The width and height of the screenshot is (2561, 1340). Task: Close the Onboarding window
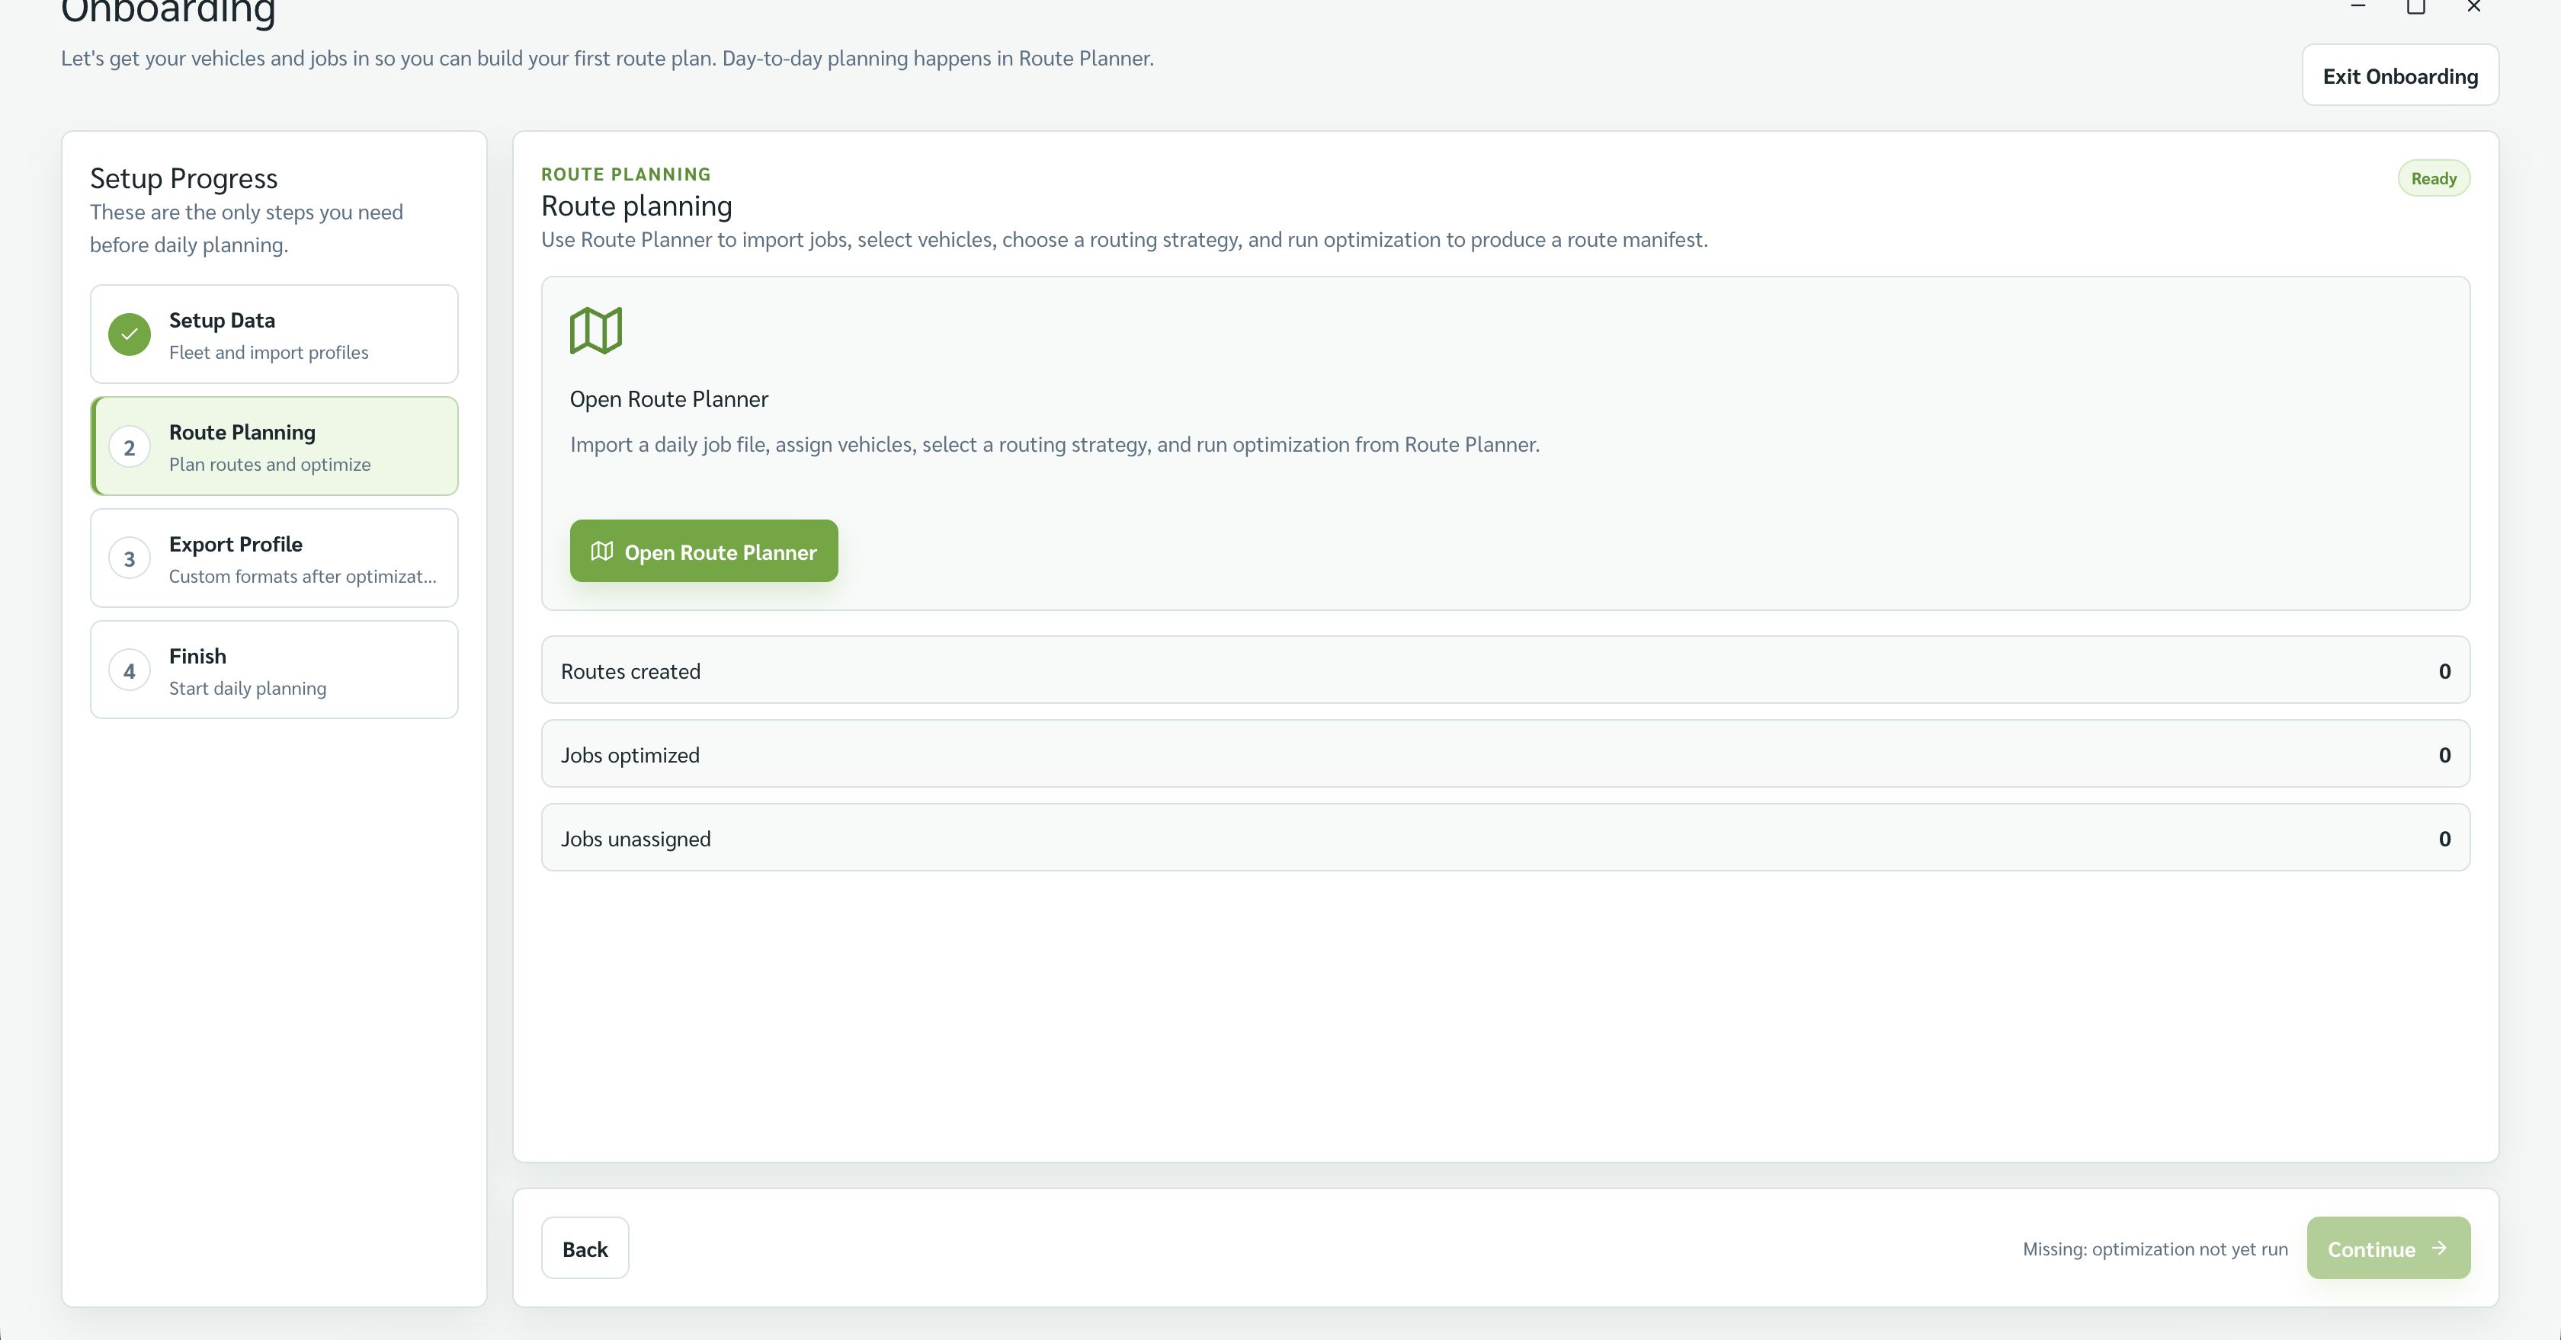pos(2475,7)
